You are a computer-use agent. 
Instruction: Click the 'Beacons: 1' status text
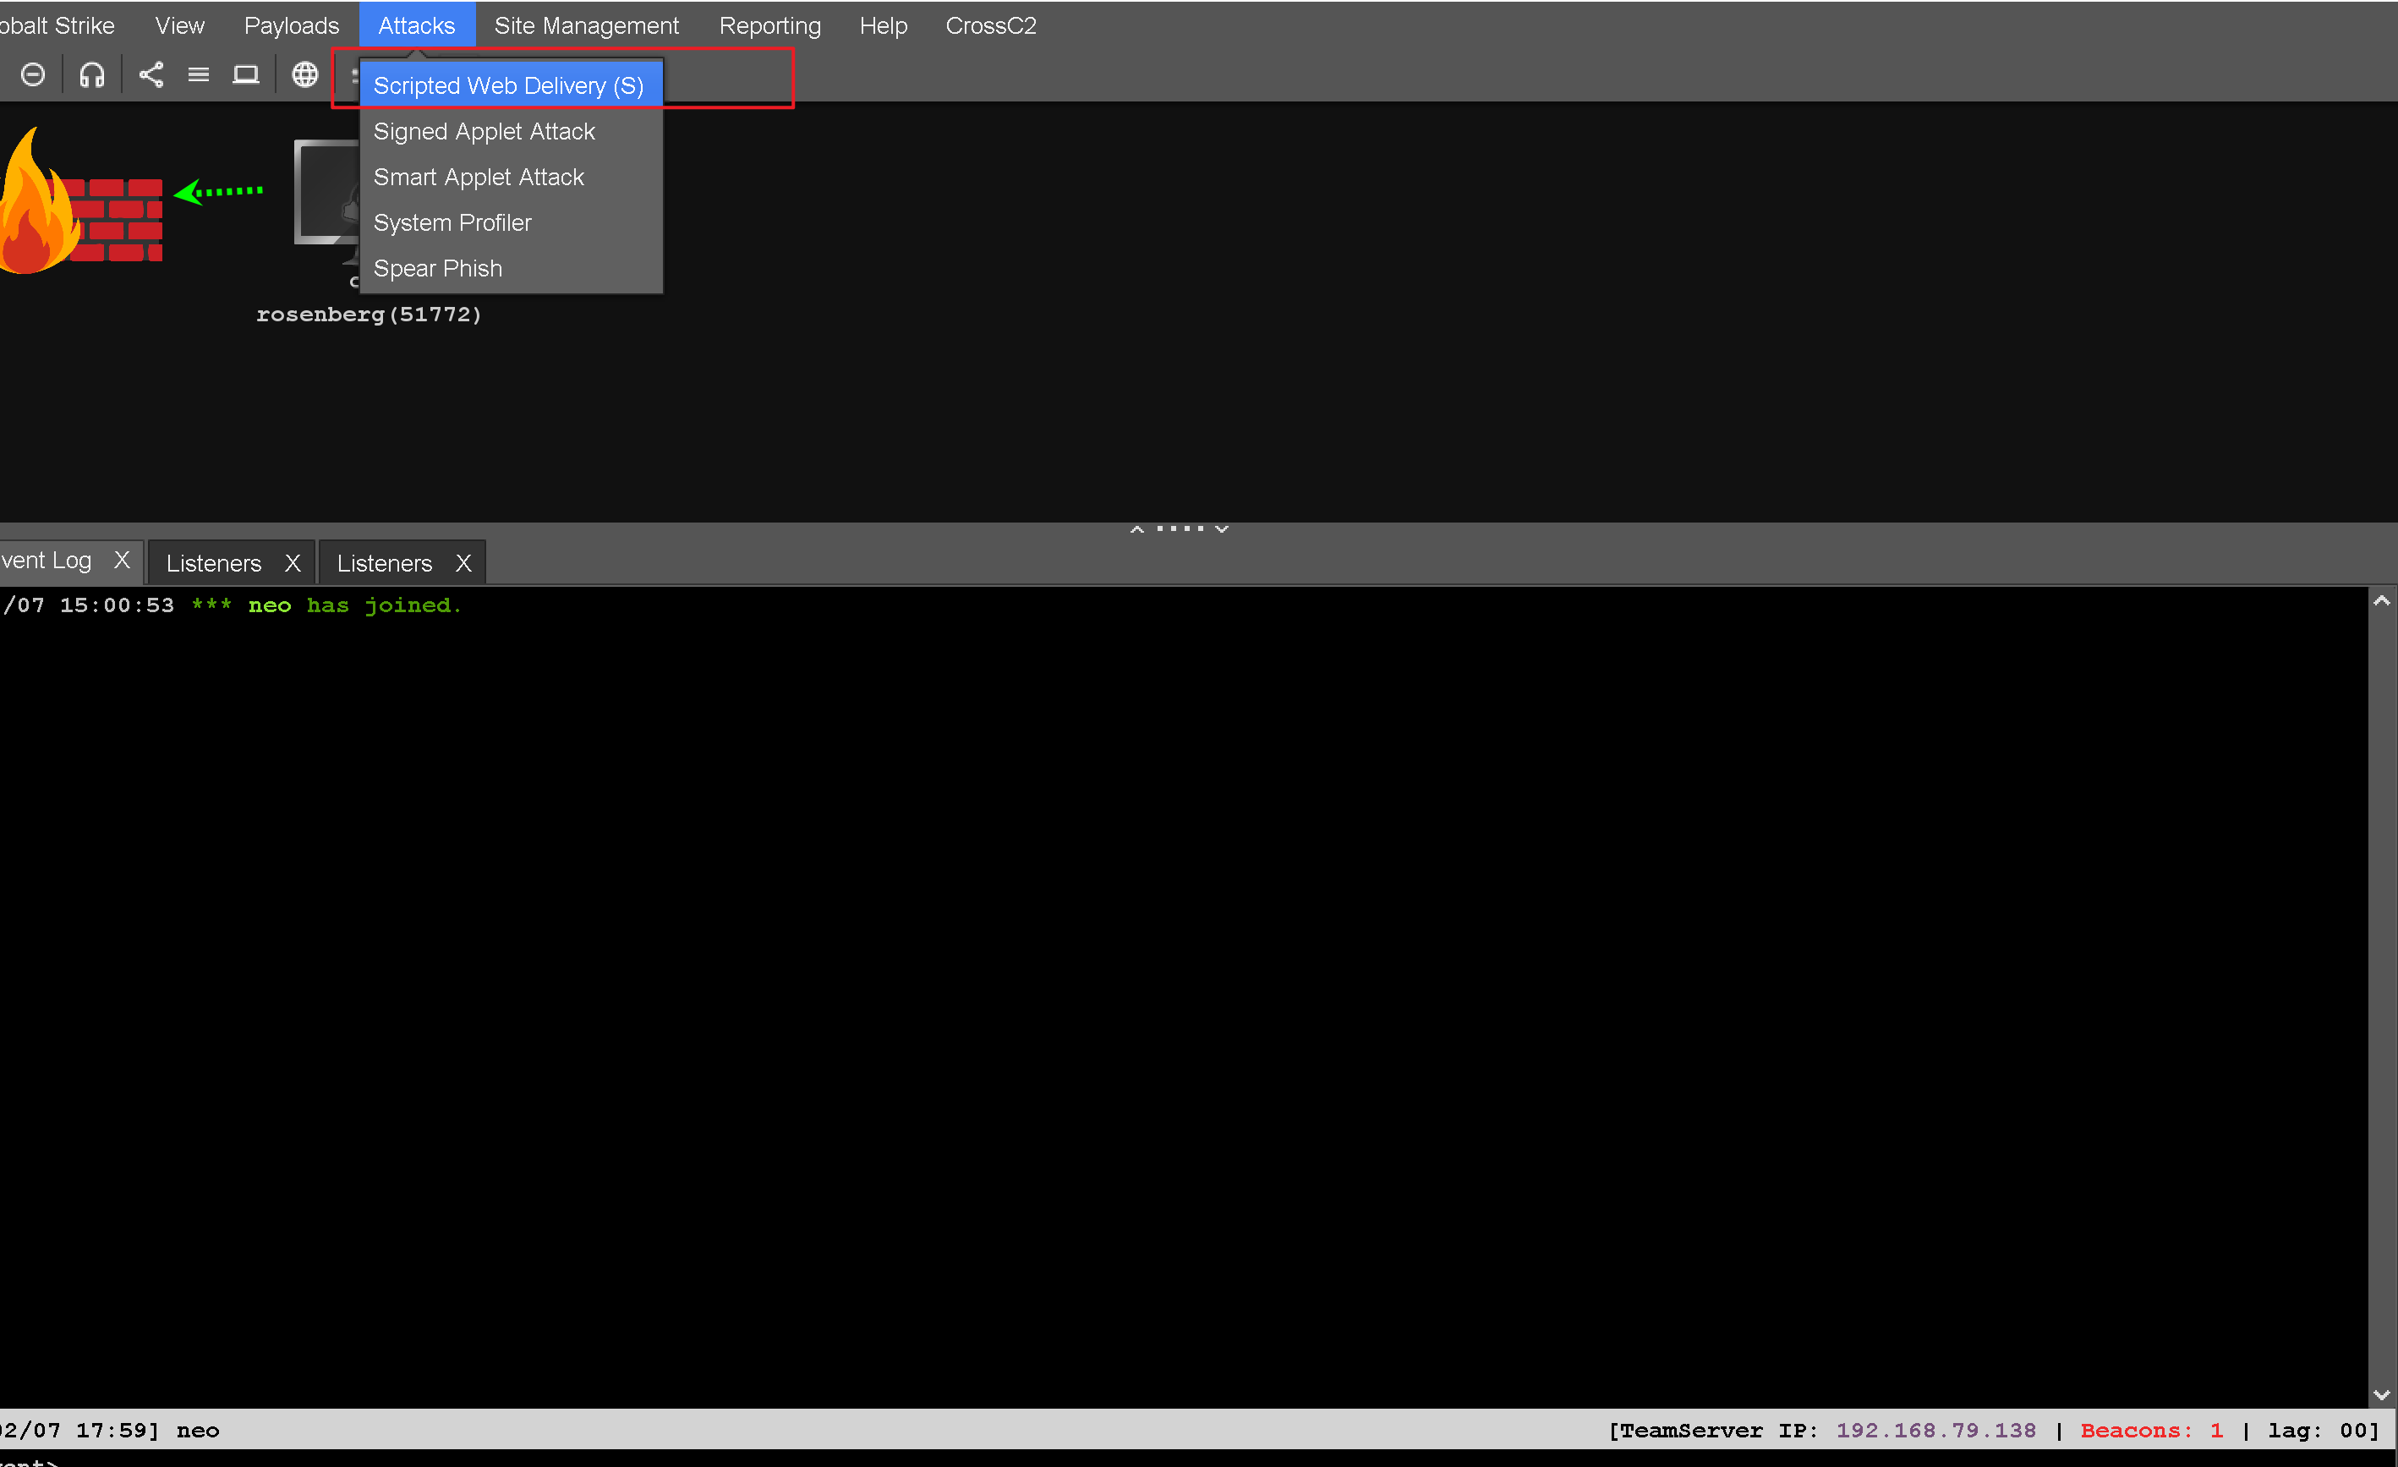click(2152, 1430)
